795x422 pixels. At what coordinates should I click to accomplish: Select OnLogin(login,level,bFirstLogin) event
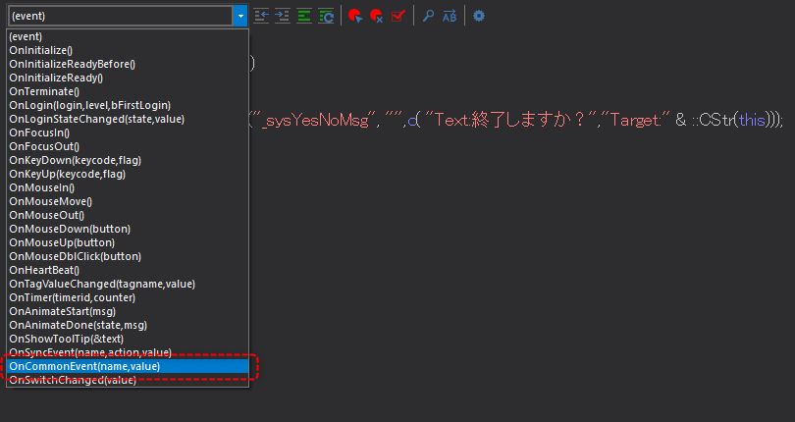(128, 105)
